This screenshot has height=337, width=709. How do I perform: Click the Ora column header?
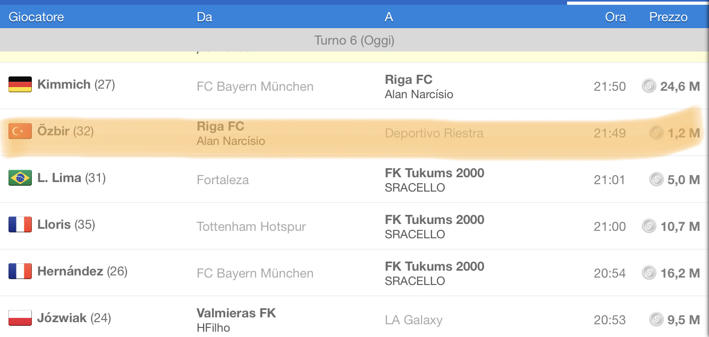pos(615,17)
